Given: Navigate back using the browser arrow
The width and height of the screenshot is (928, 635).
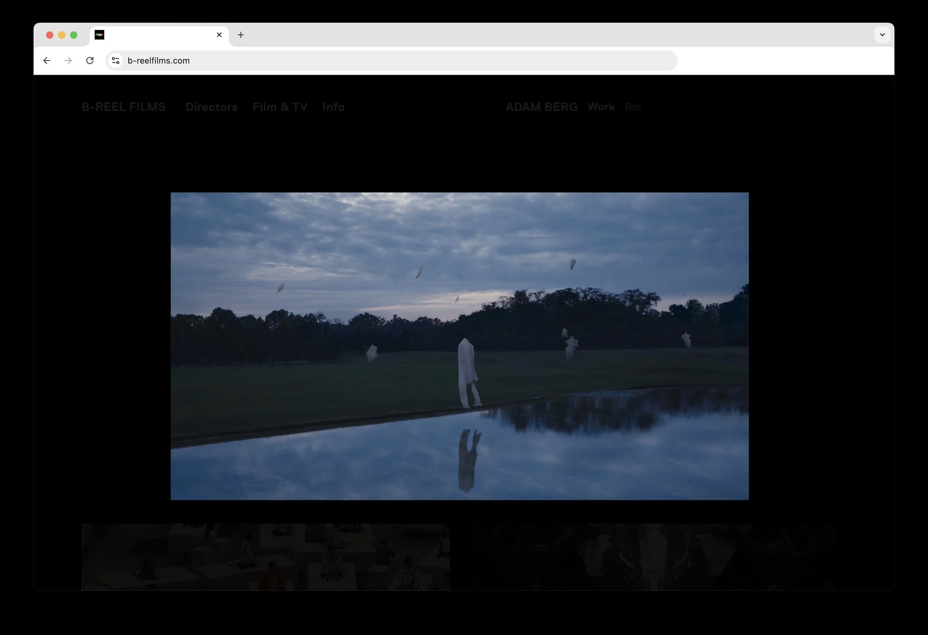Looking at the screenshot, I should click(47, 60).
